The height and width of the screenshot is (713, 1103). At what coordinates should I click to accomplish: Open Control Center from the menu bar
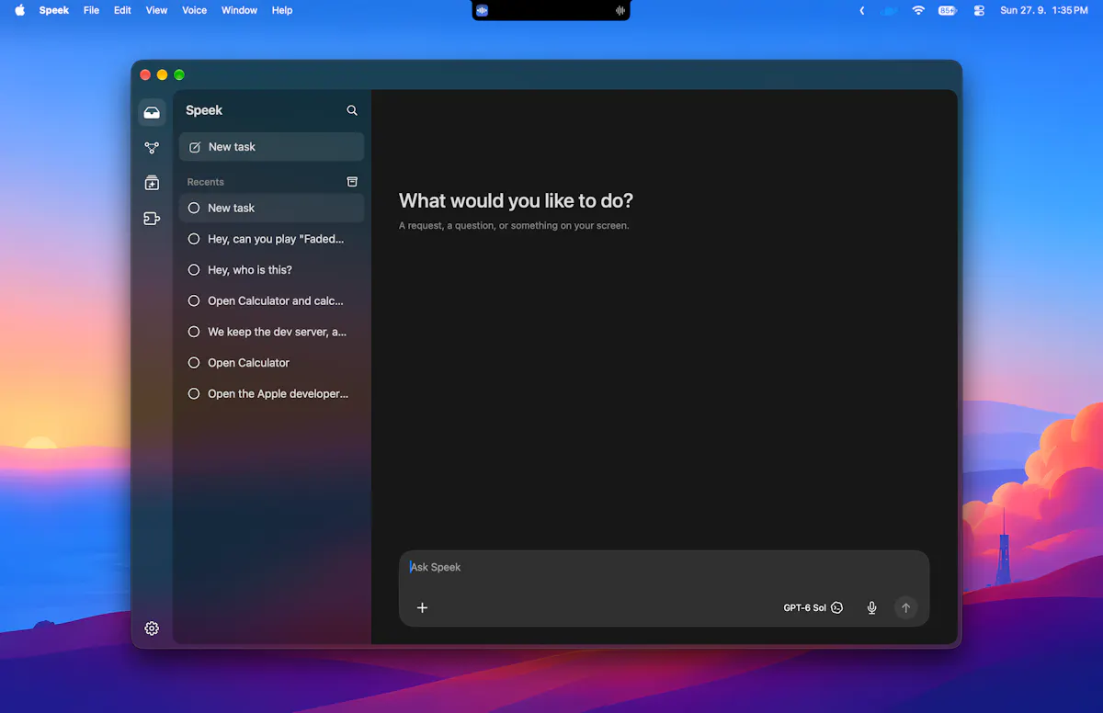pos(979,10)
